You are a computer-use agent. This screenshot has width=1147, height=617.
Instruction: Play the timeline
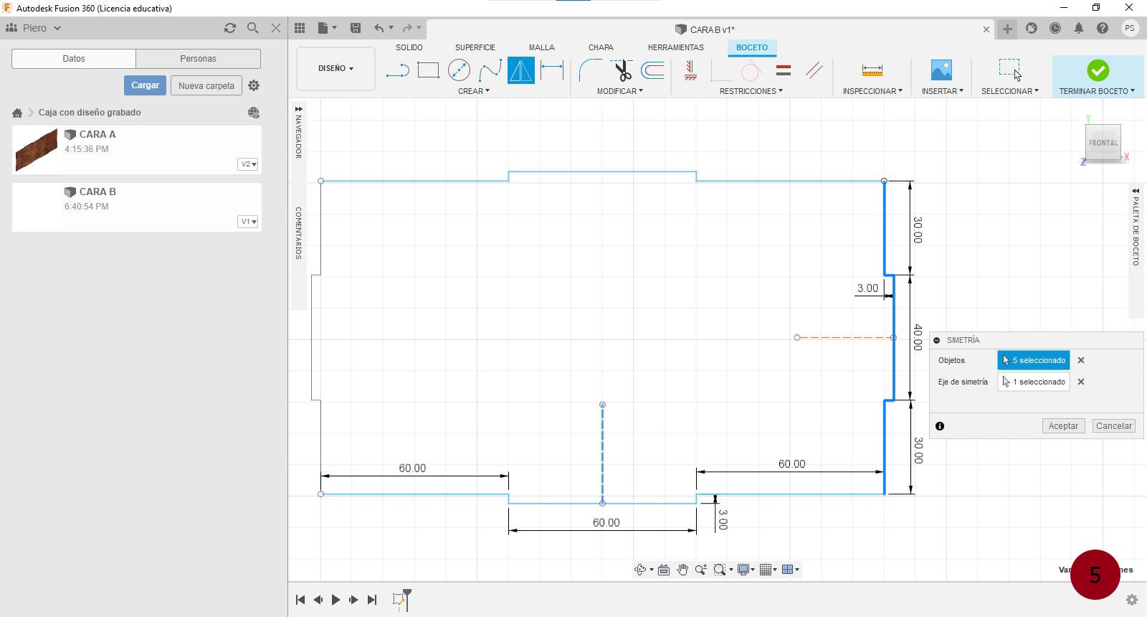[335, 600]
